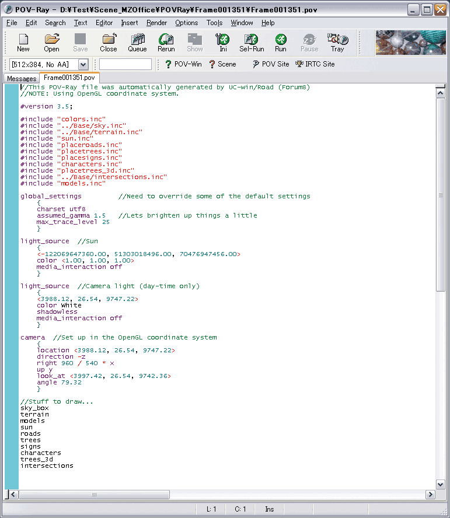Click the Rerun toolbar icon
The image size is (450, 518).
[x=166, y=43]
